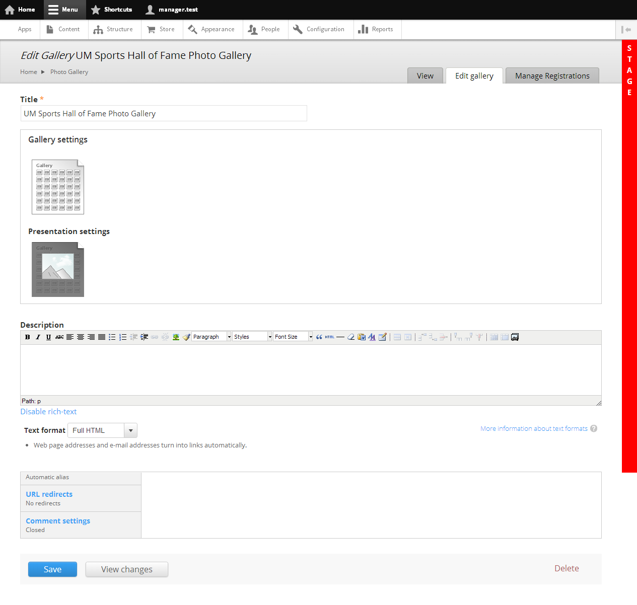Open the People admin menu
Screen dimensions: 637x605
[x=264, y=29]
